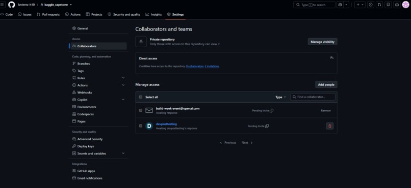Viewport: 411px width, 188px height.
Task: Open the Create new plus dropdown
Action: click(360, 5)
